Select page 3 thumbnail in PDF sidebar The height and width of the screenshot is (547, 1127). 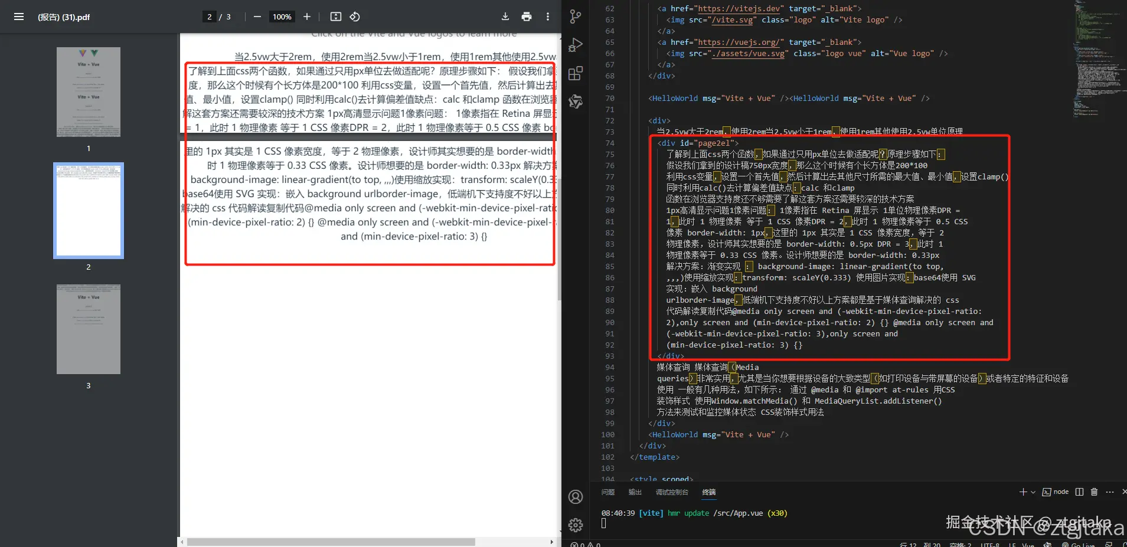pyautogui.click(x=88, y=329)
